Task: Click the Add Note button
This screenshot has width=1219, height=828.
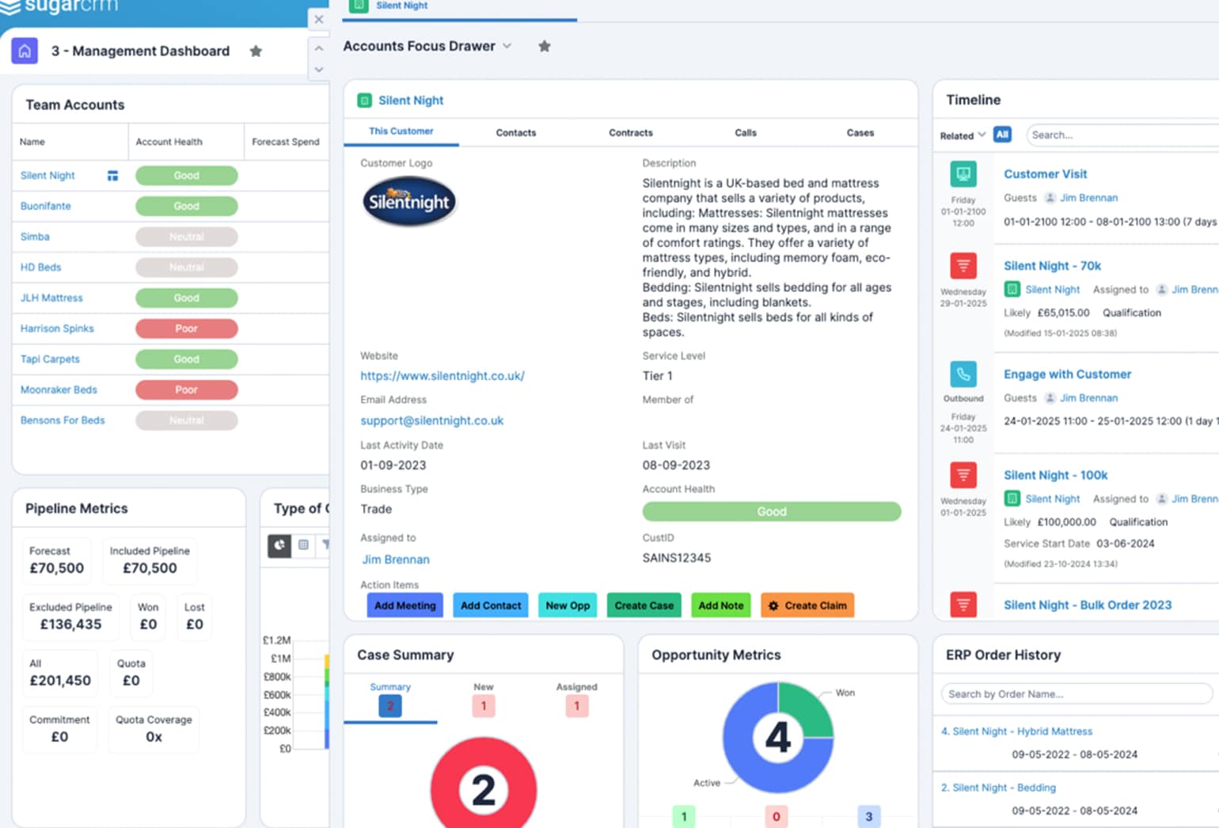Action: coord(721,606)
